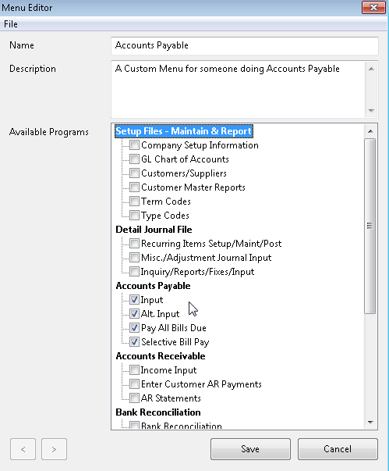Screen dimensions: 389x471
Task: Close the Menu Editor window
Action: (373, 8)
